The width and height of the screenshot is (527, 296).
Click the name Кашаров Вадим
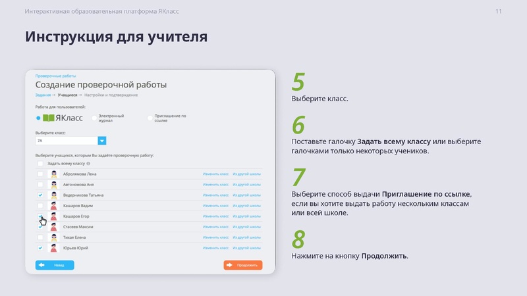(78, 206)
